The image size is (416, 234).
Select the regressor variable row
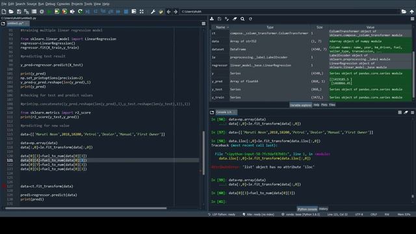(311, 65)
